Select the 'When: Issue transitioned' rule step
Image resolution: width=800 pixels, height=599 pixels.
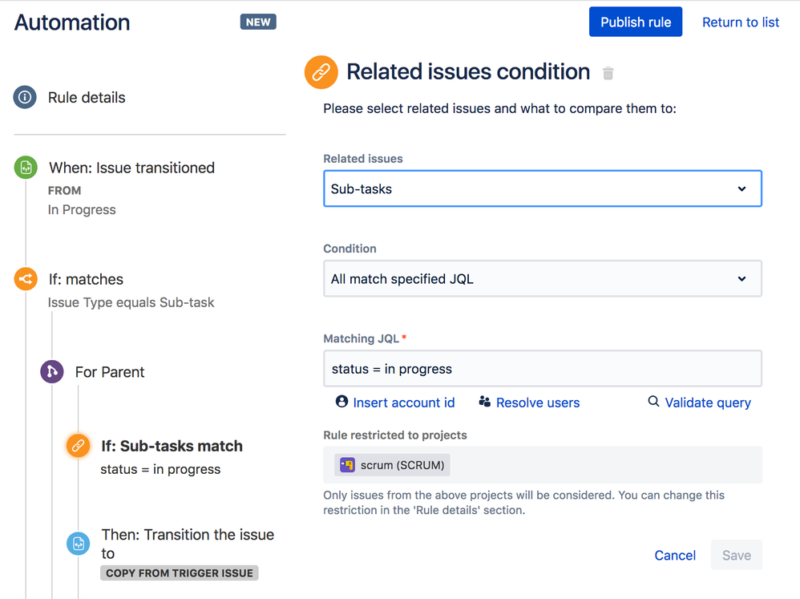pos(132,168)
